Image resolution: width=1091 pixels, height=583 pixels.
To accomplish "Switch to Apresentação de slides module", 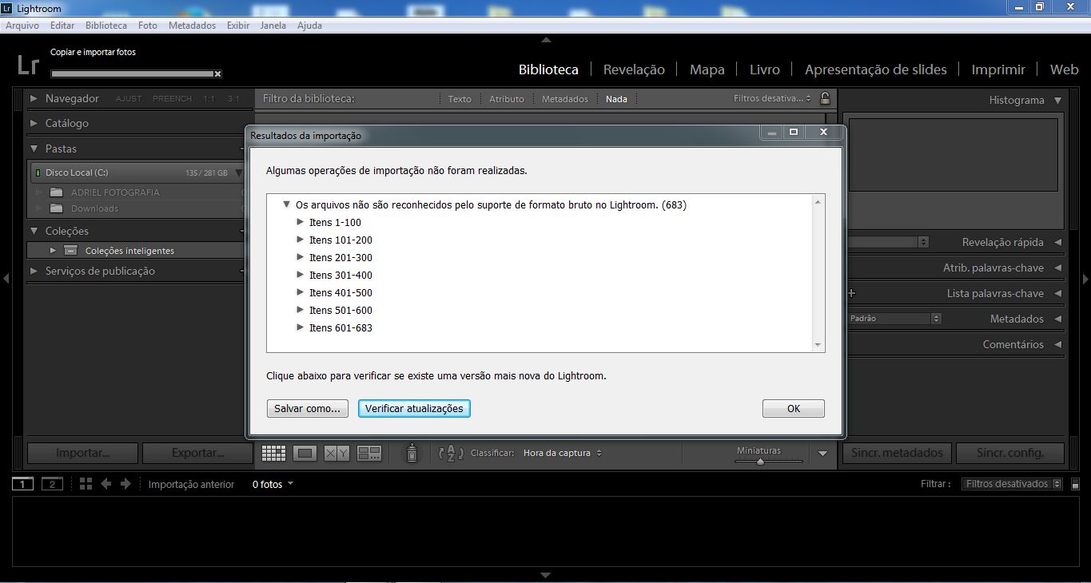I will click(875, 69).
